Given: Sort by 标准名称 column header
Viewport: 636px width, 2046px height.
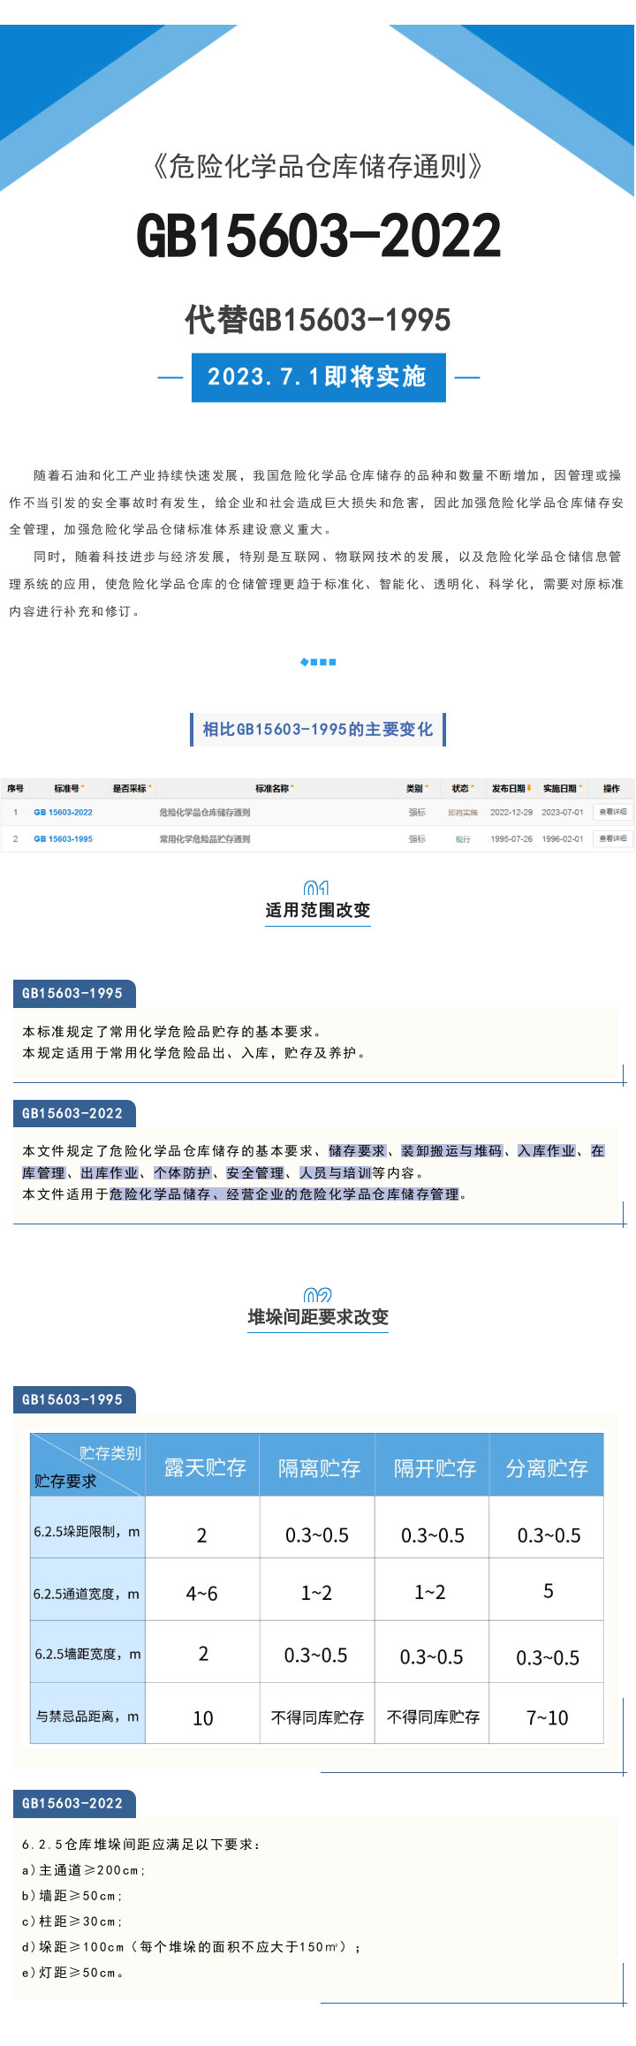Looking at the screenshot, I should (274, 788).
